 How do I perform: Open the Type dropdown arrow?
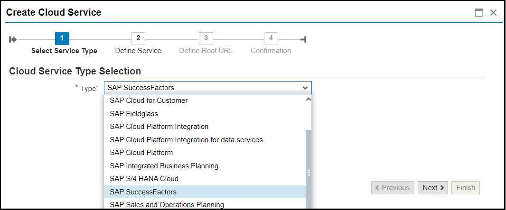(305, 88)
